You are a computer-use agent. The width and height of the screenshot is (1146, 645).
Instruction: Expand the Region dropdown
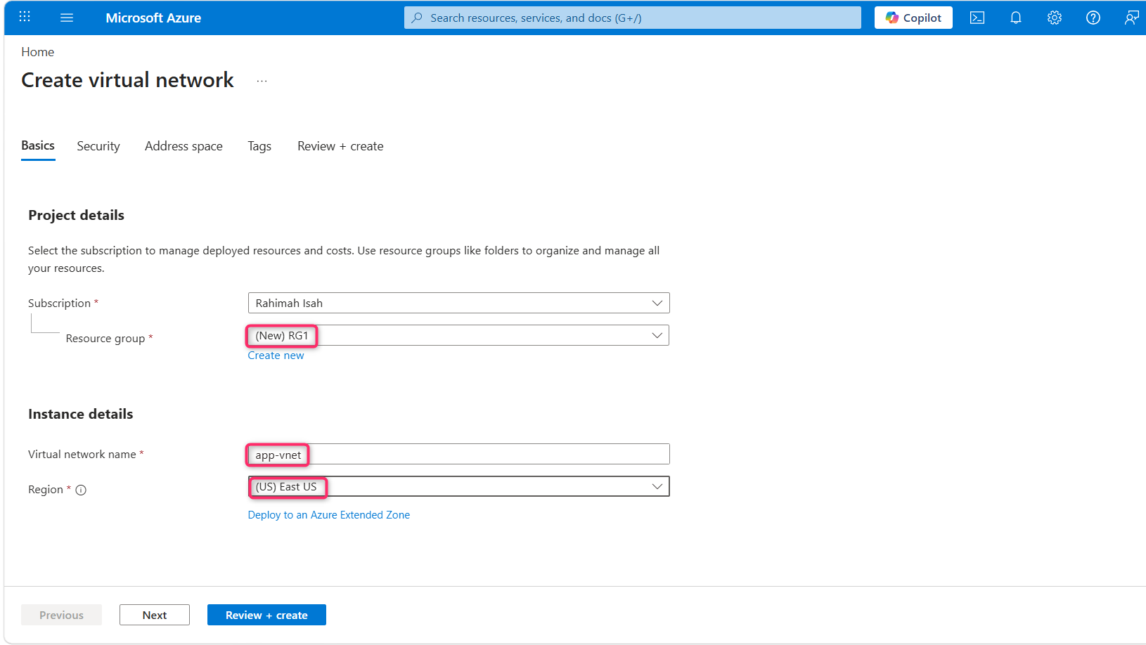click(458, 486)
